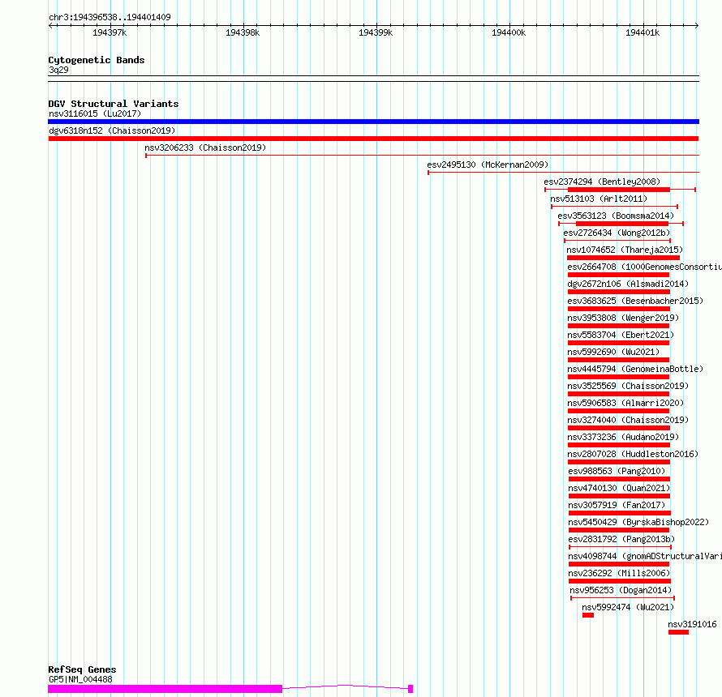Click nsv3206233 (Chaisson2019) label

205,148
